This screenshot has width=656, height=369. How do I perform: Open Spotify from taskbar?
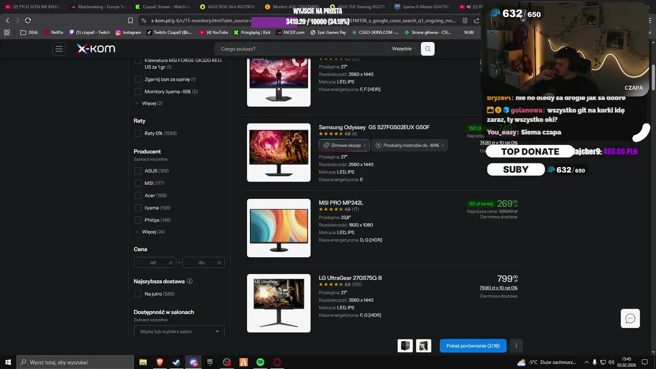pos(260,362)
